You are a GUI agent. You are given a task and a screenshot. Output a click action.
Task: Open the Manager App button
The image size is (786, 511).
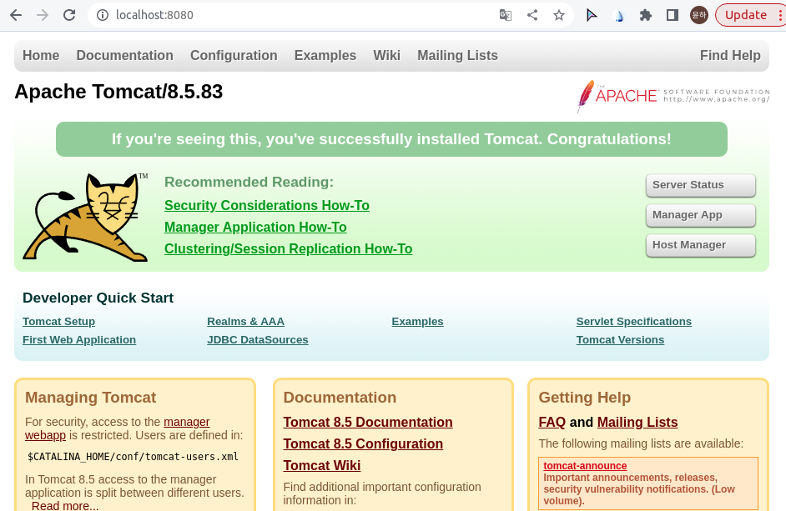[700, 215]
